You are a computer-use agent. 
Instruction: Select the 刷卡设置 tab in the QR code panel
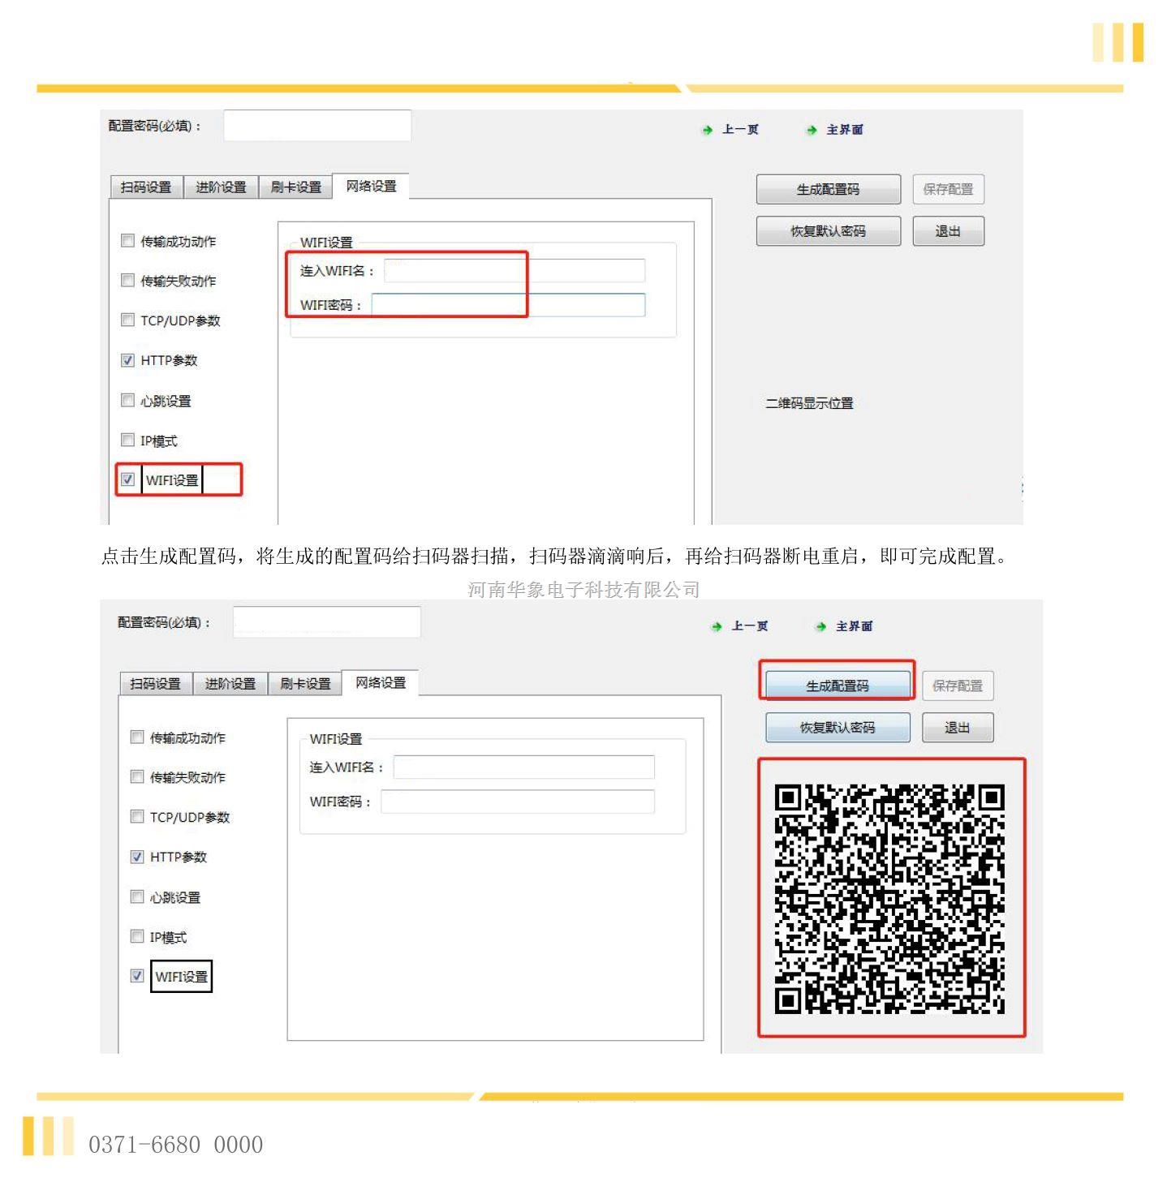[305, 684]
